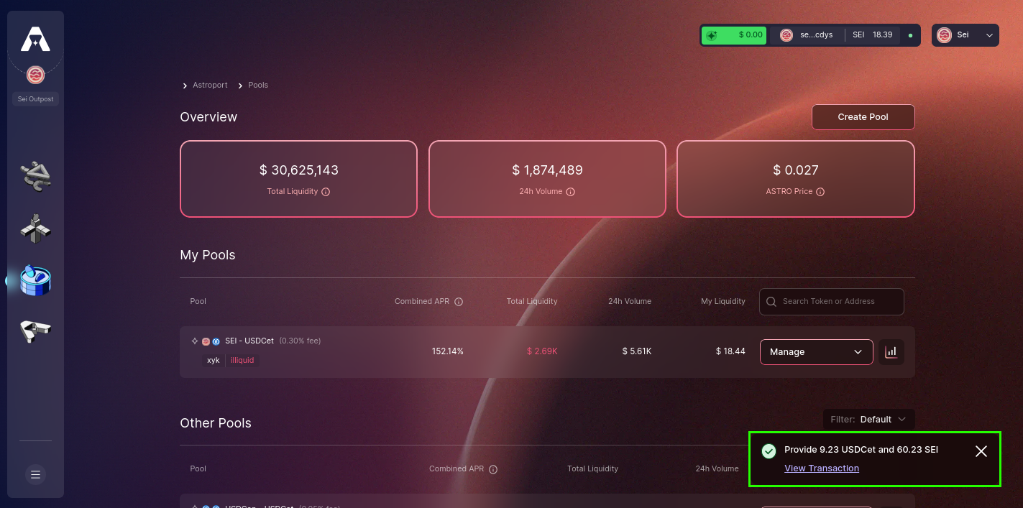Open the SEI-USDCet pool chart icon
Screen dimensions: 1023x508
tap(891, 352)
